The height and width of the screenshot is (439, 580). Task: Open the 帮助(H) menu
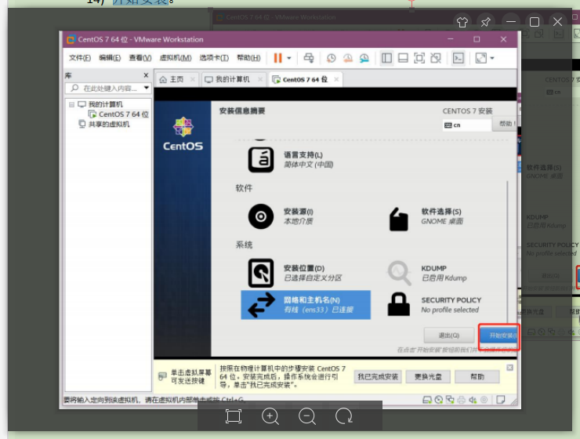click(248, 58)
